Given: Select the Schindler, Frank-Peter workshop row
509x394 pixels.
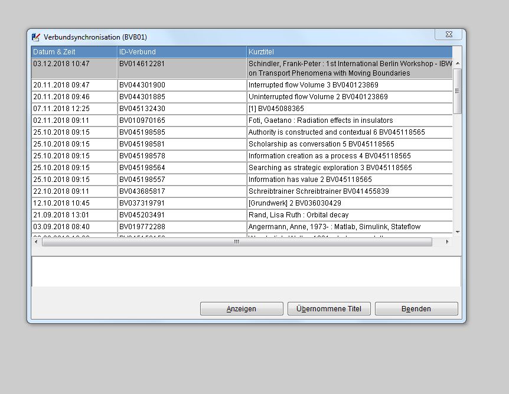Looking at the screenshot, I should pyautogui.click(x=350, y=68).
